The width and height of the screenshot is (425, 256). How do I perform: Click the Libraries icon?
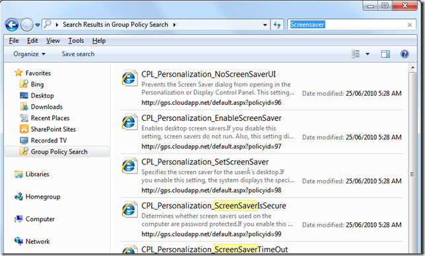pyautogui.click(x=18, y=174)
